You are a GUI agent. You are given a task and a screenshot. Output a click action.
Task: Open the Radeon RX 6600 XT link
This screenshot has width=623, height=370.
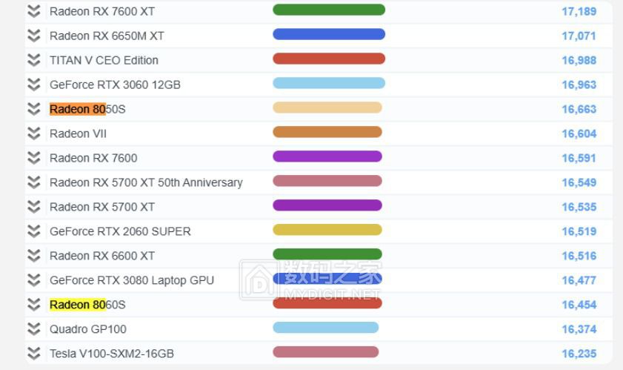coord(102,256)
